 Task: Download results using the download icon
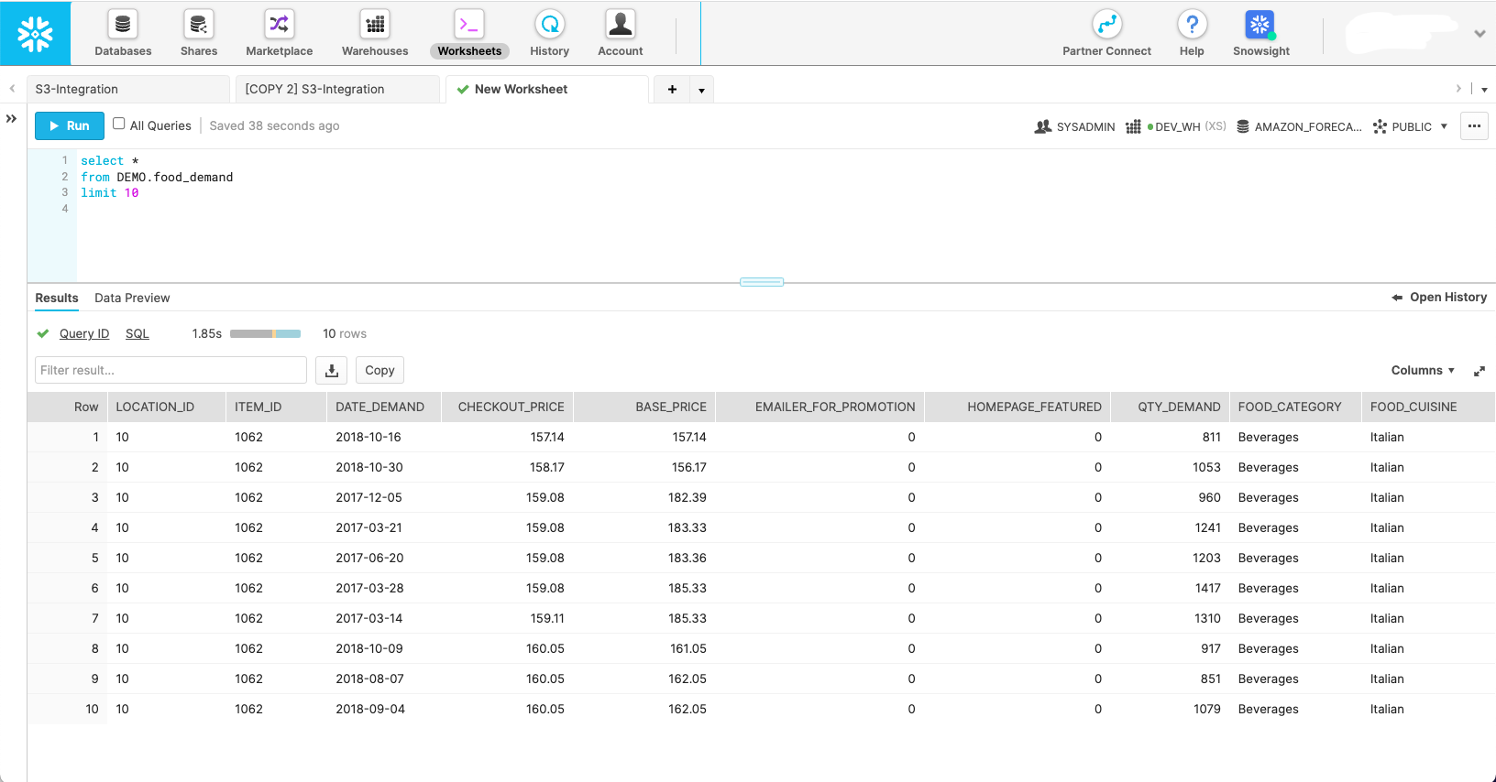[x=332, y=370]
